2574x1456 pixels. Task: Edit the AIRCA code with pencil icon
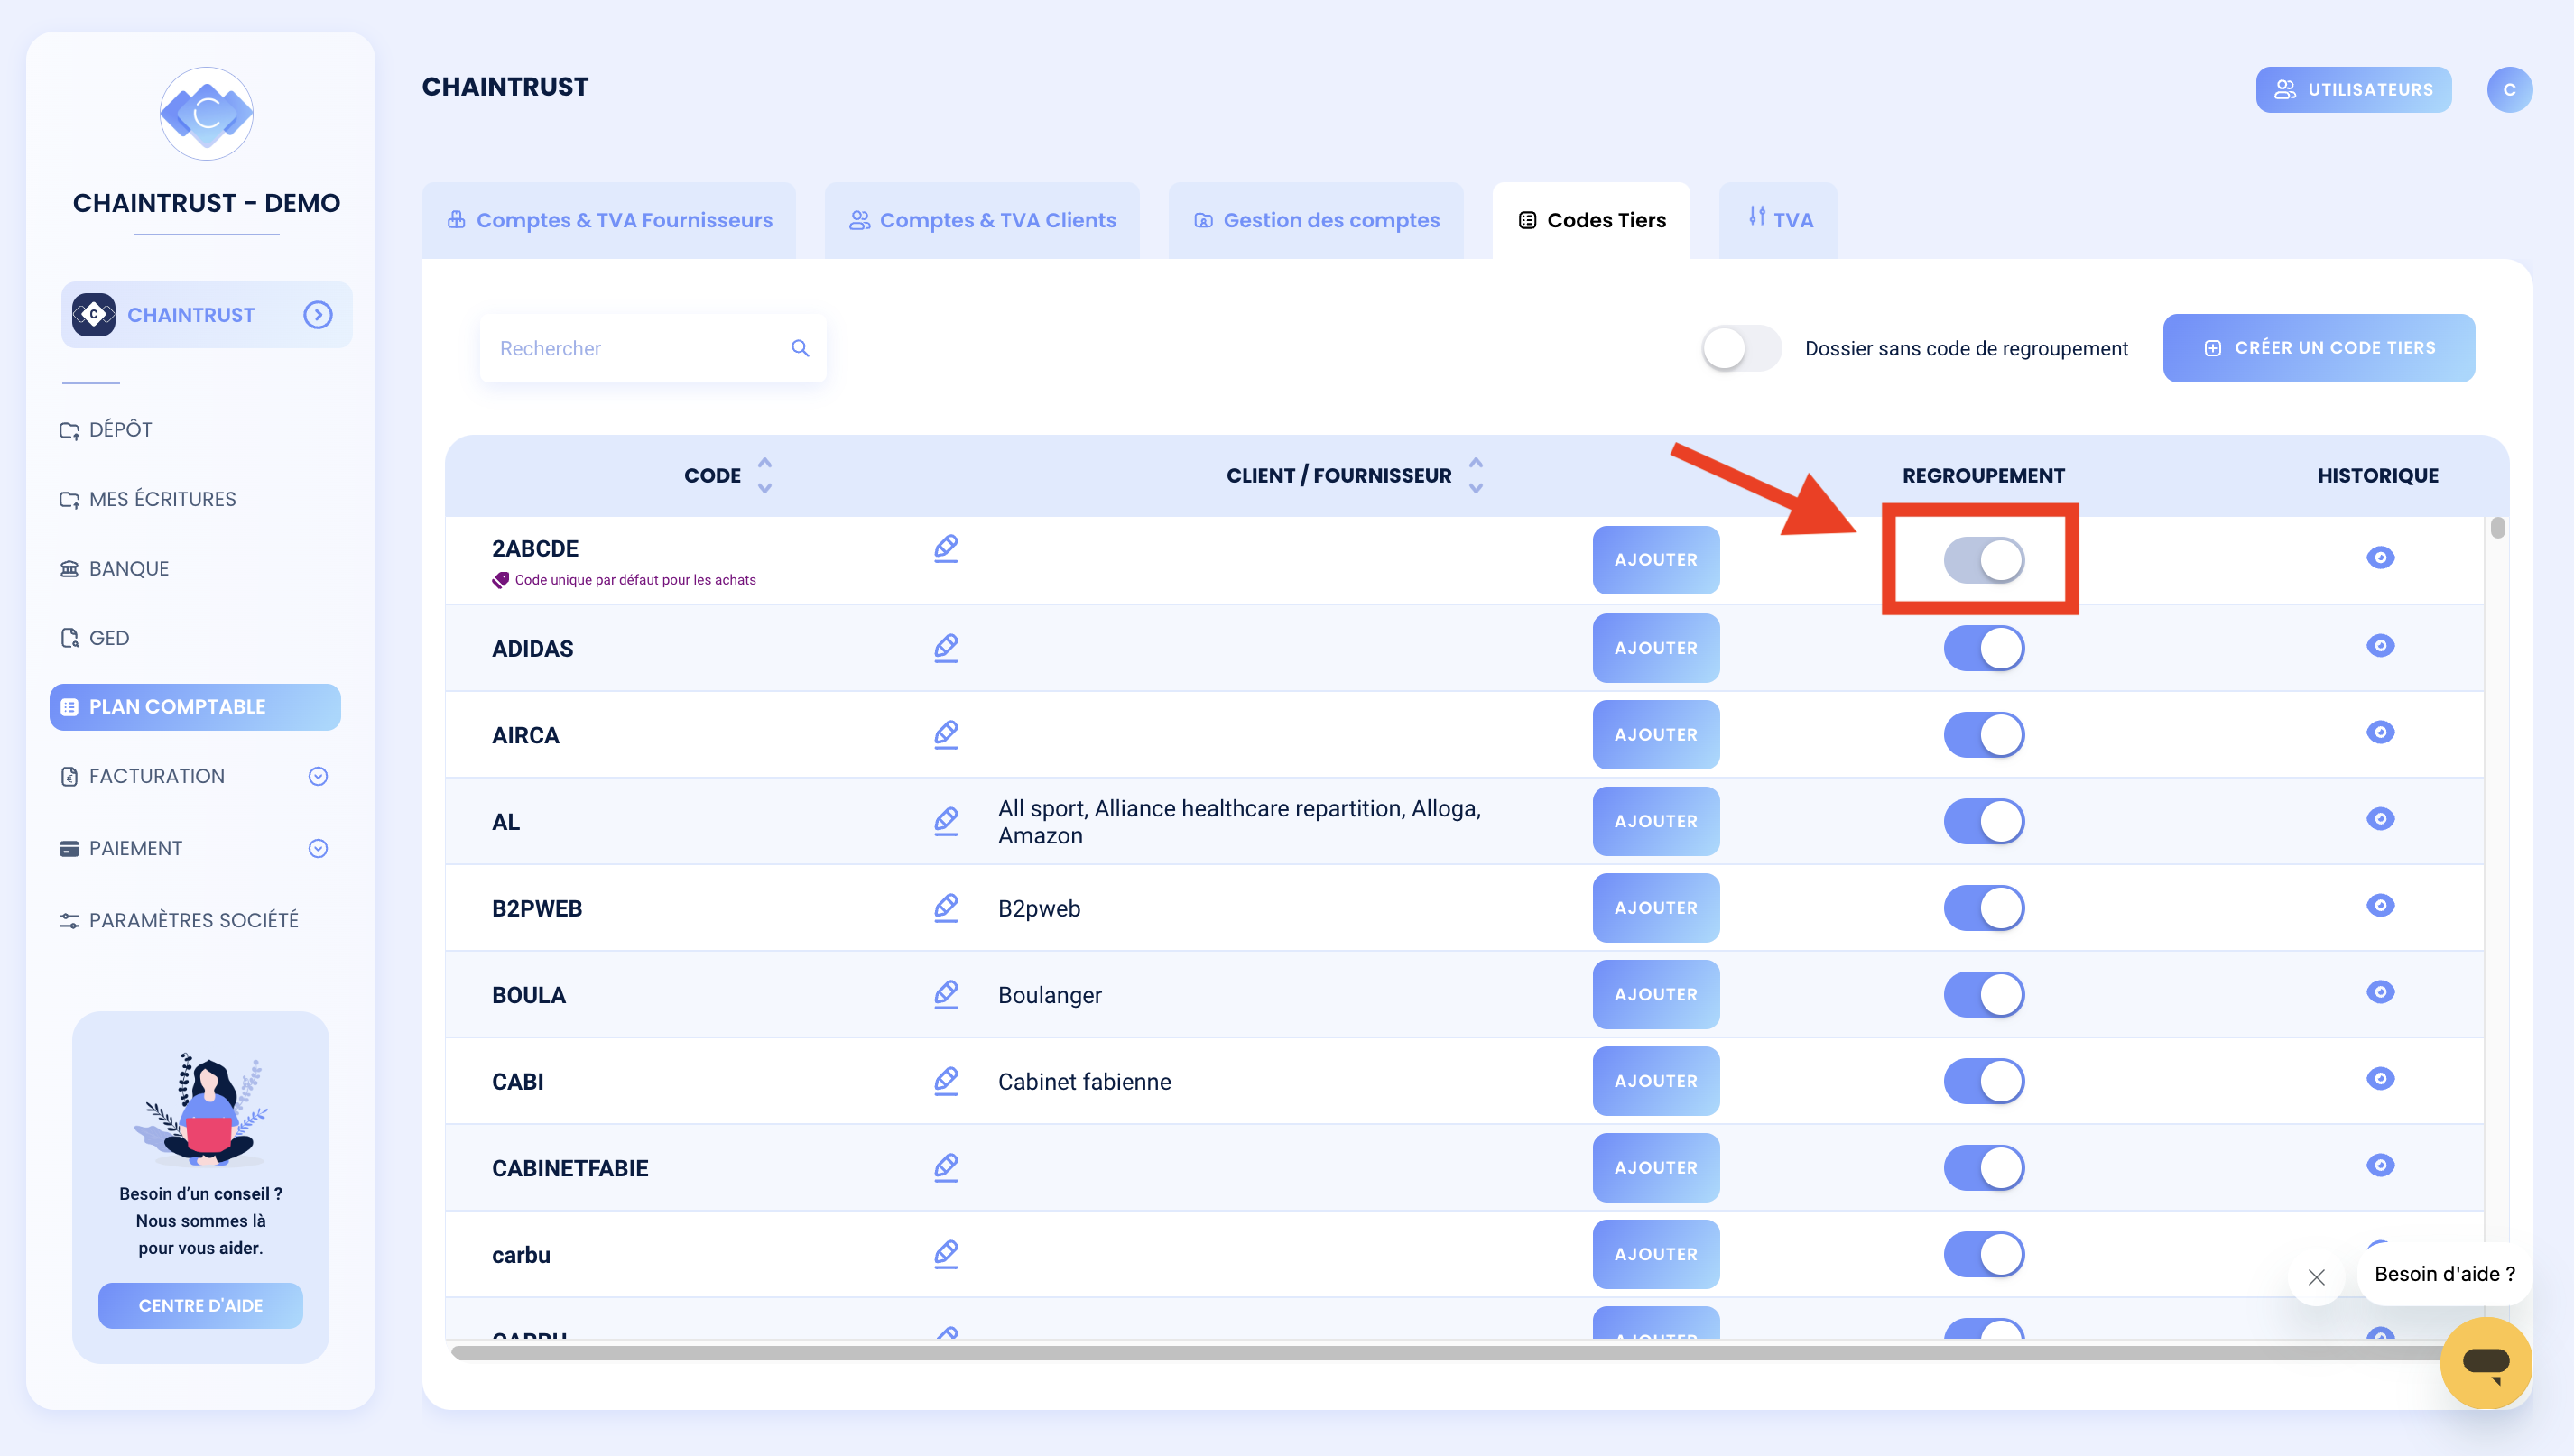[945, 734]
